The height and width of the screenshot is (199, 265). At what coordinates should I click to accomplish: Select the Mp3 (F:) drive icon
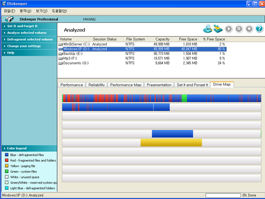[x=61, y=59]
